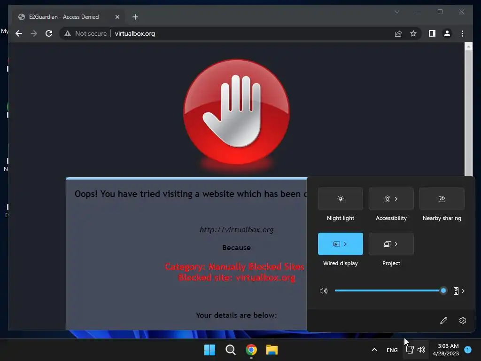The image size is (481, 361).
Task: Open all settings via gear icon
Action: 463,321
